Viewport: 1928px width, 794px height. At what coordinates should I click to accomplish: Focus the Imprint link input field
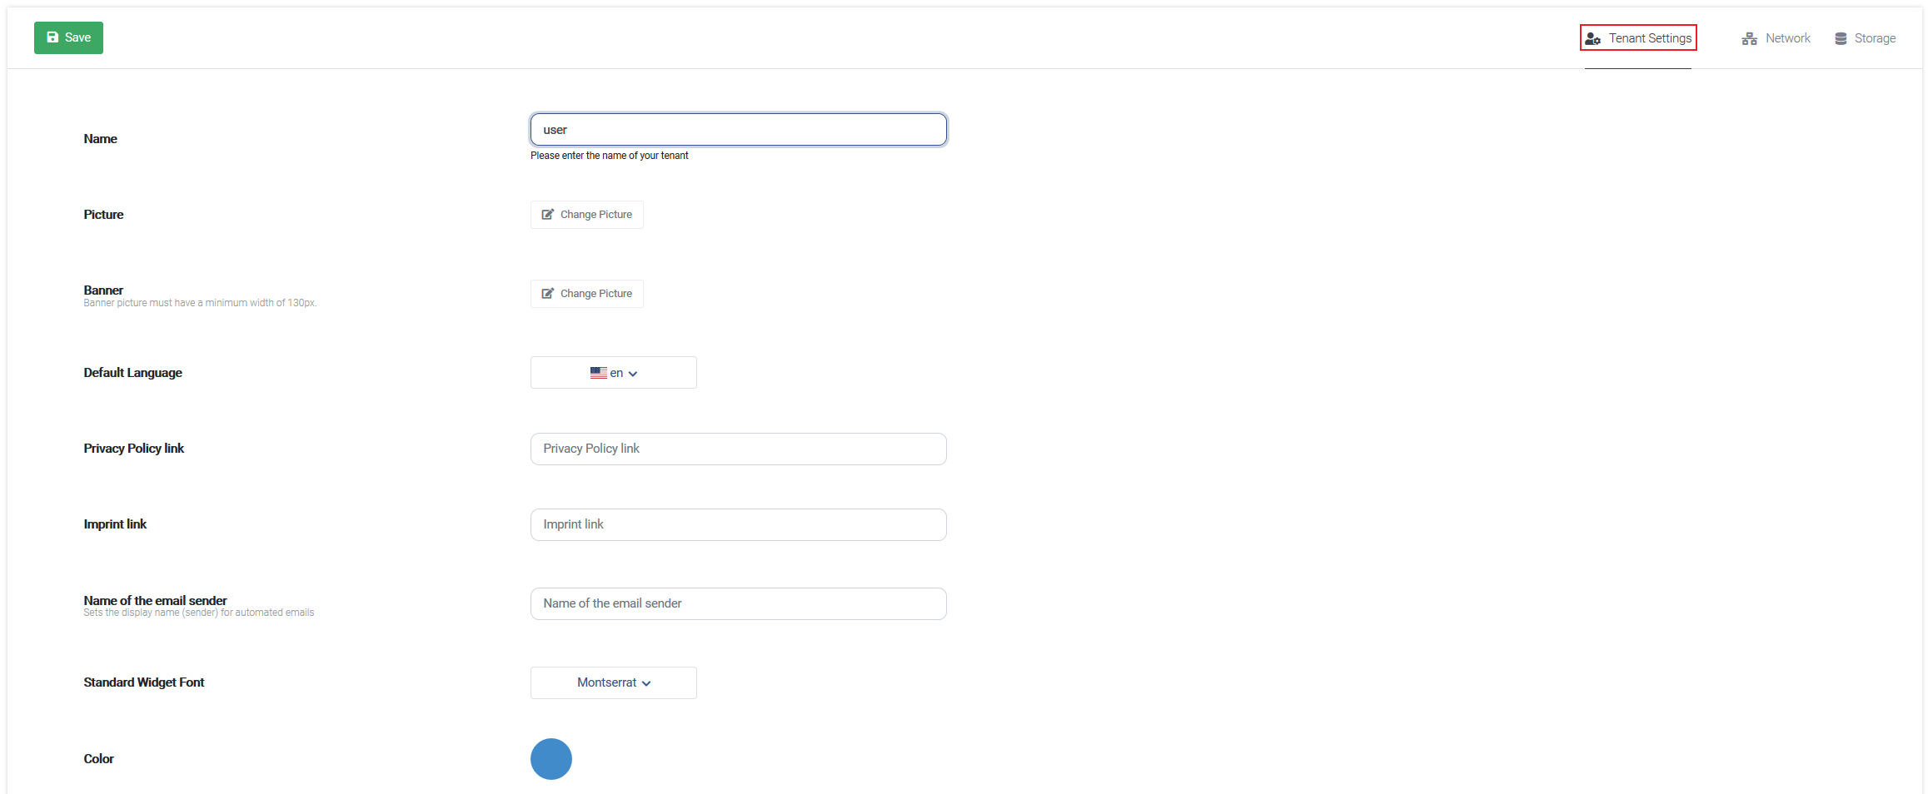[738, 524]
